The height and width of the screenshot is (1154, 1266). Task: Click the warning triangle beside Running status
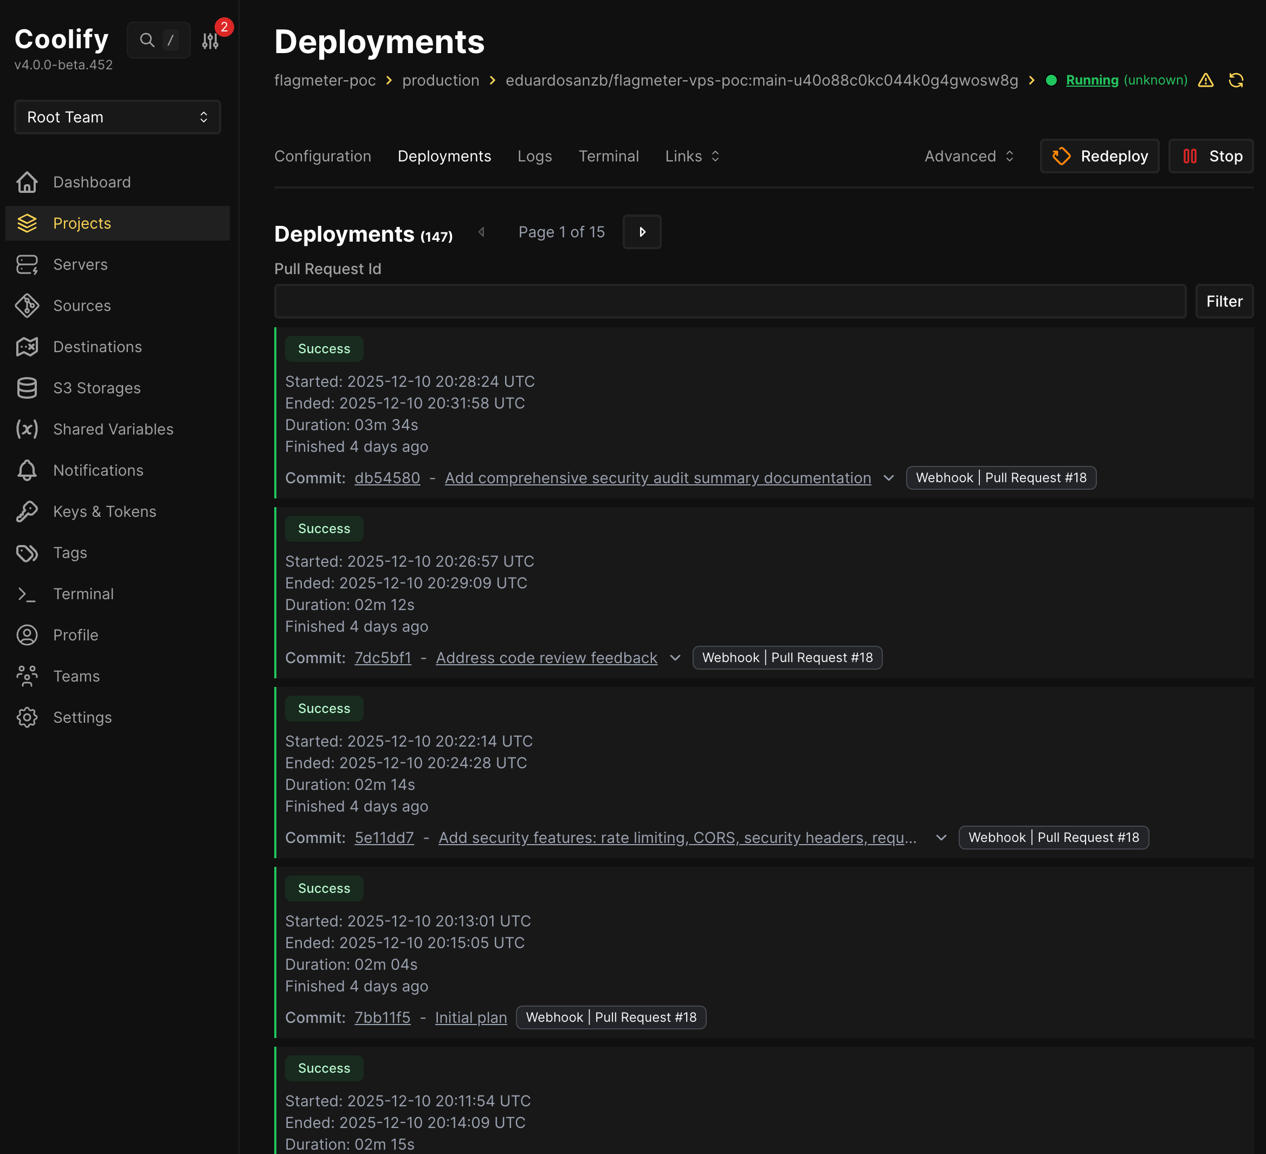point(1206,80)
